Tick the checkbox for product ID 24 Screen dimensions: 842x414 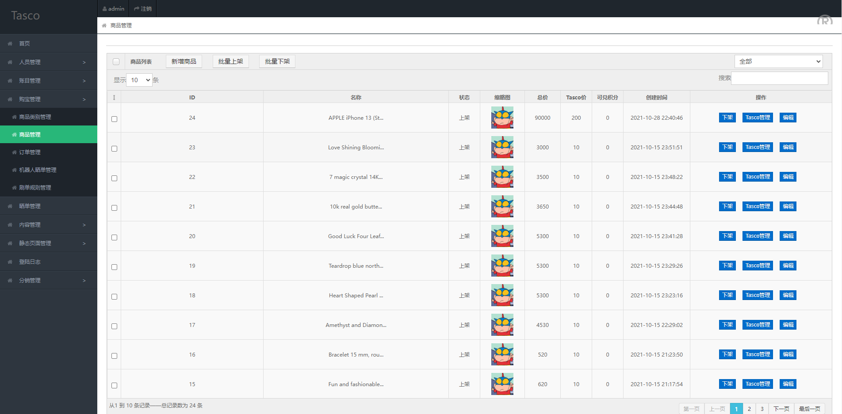(x=115, y=119)
